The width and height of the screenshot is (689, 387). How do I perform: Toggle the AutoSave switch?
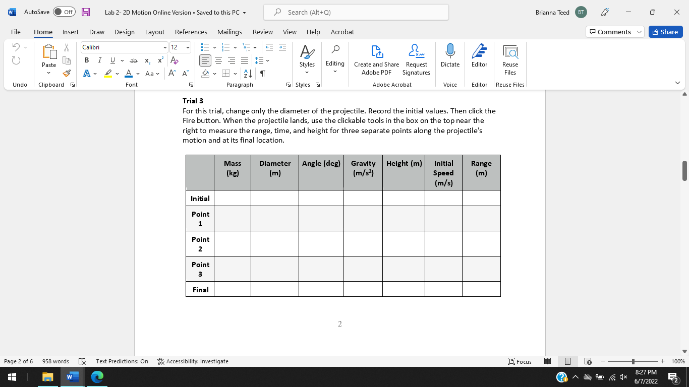pyautogui.click(x=64, y=12)
